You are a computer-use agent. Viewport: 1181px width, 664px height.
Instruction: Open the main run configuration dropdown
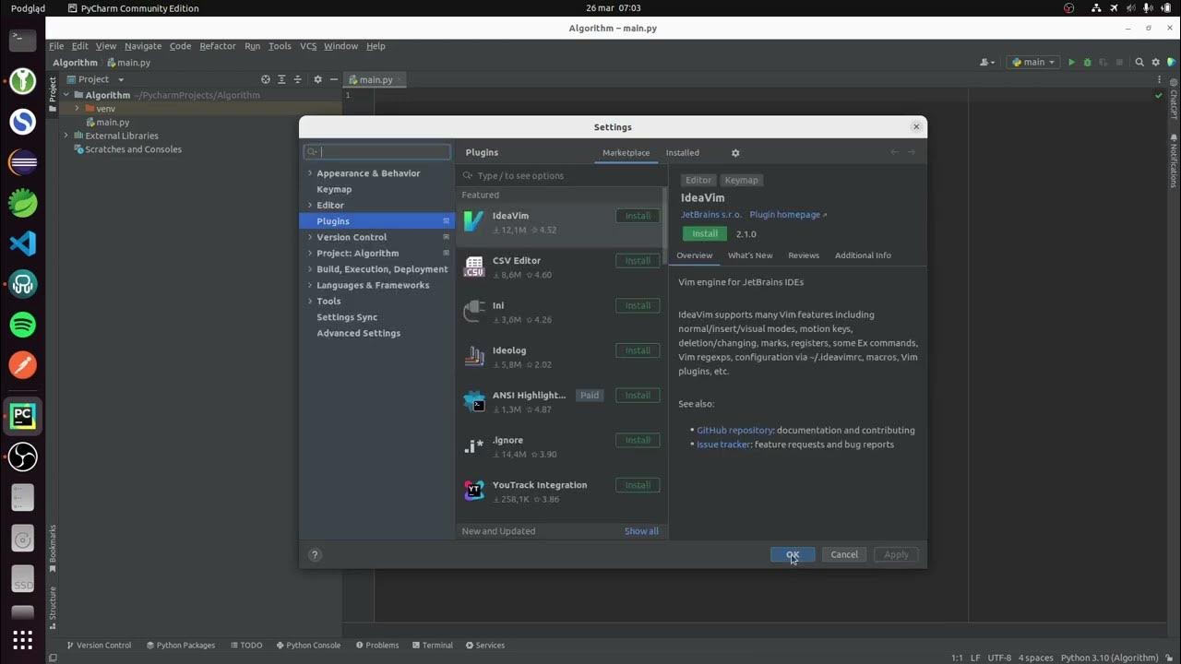click(x=1033, y=63)
